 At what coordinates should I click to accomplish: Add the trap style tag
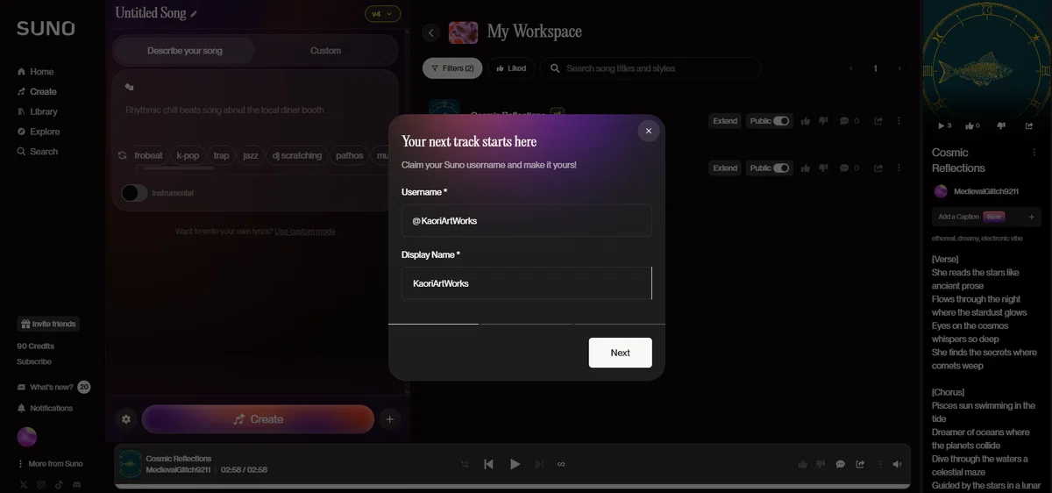tap(222, 155)
